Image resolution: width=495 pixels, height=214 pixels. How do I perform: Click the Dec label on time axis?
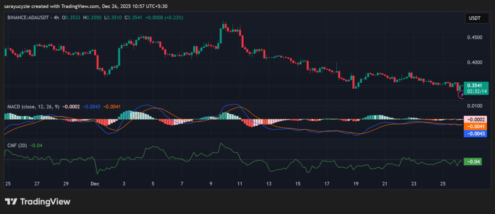tap(95, 184)
